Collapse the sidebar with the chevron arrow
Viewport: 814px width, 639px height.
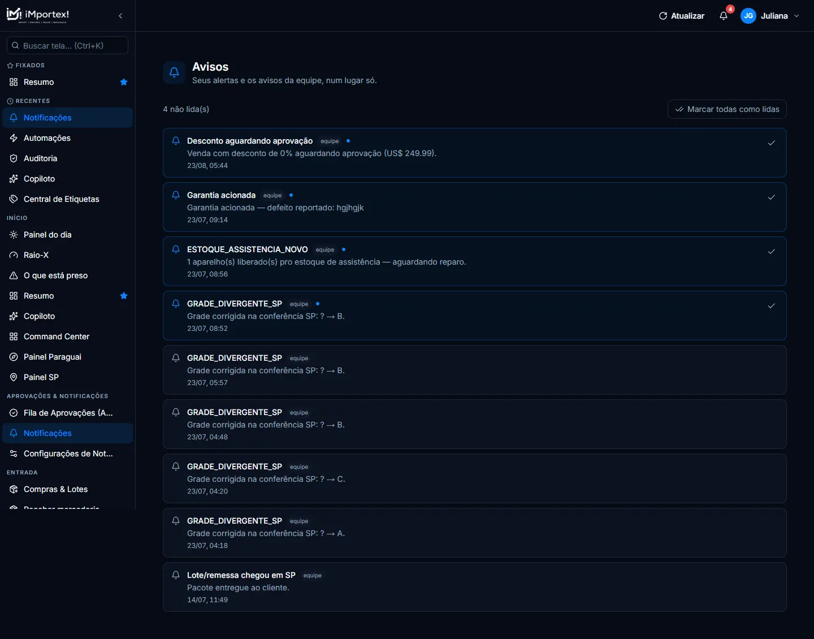point(120,16)
